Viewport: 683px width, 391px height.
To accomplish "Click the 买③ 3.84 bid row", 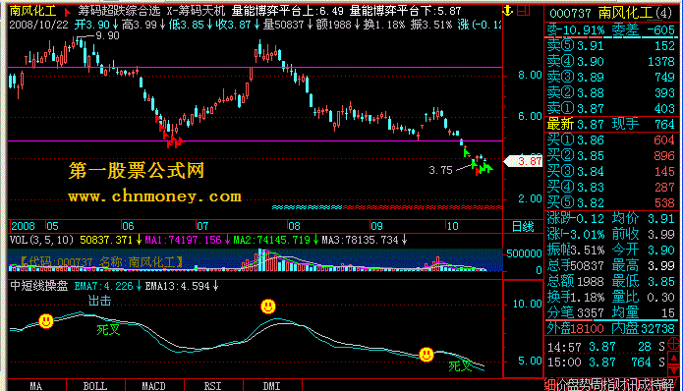I will (610, 172).
